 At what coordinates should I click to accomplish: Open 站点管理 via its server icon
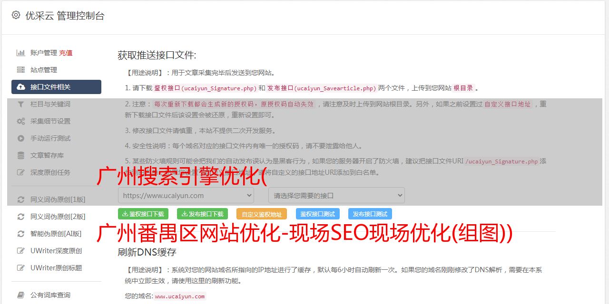click(21, 70)
